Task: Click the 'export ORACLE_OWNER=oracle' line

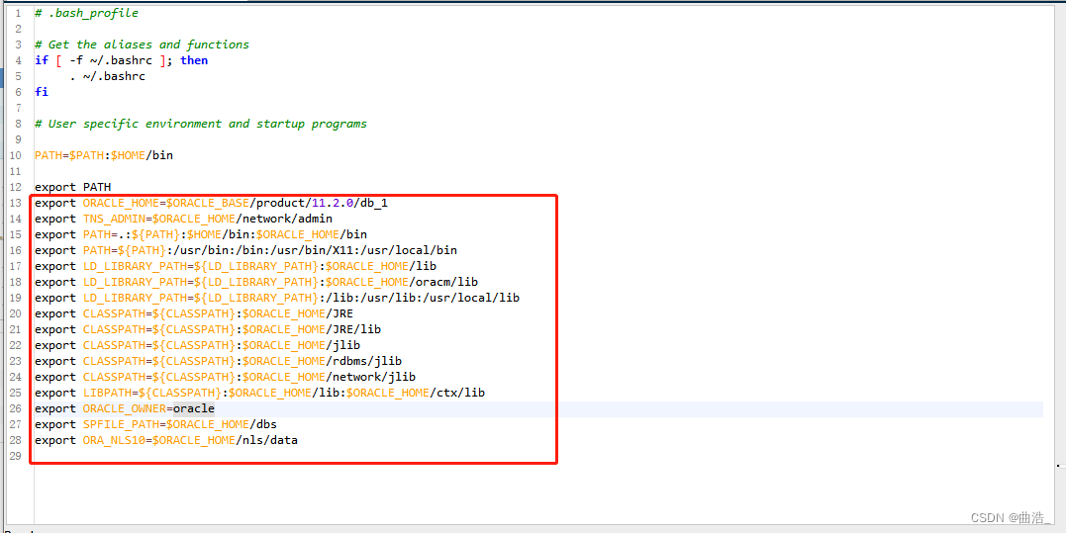Action: (125, 408)
